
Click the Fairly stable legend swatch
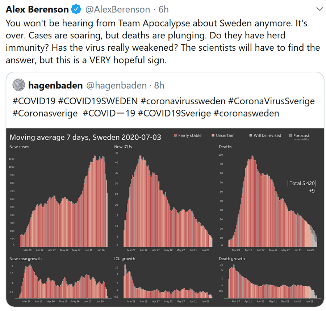(176, 135)
